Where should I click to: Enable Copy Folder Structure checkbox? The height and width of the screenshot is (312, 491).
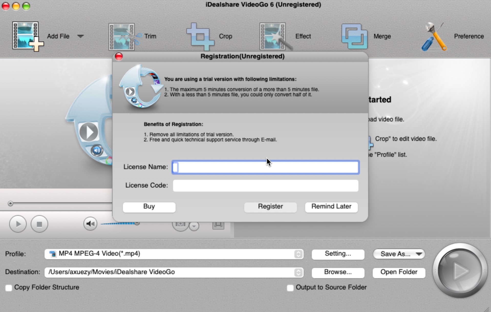click(9, 288)
